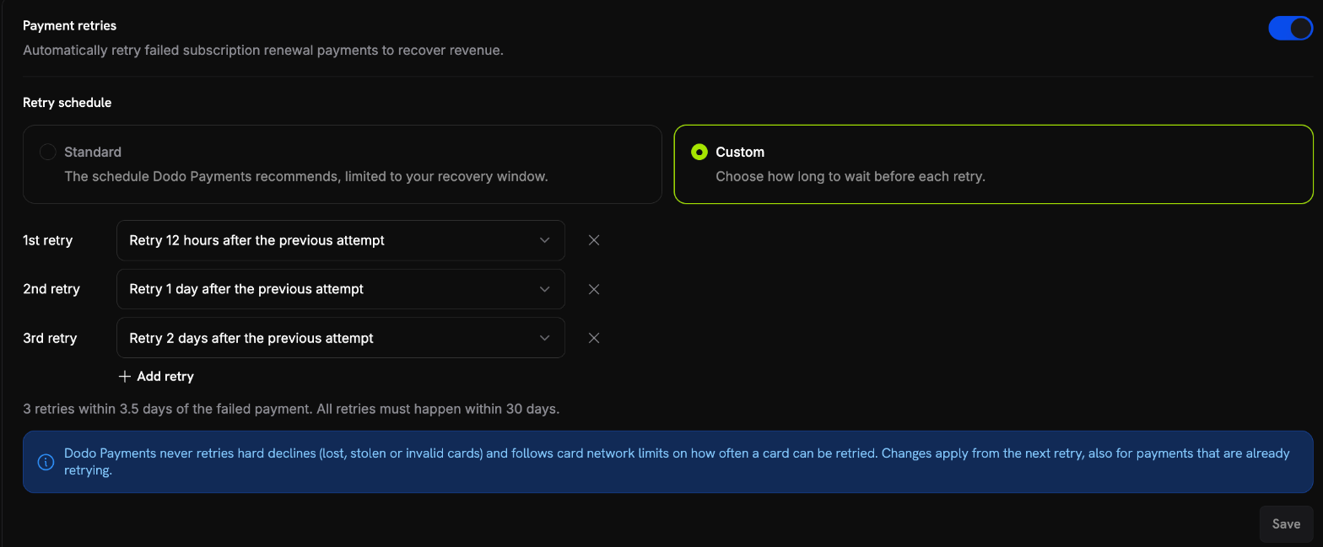Viewport: 1323px width, 547px height.
Task: Remove the 2nd retry with its X icon
Action: coord(594,289)
